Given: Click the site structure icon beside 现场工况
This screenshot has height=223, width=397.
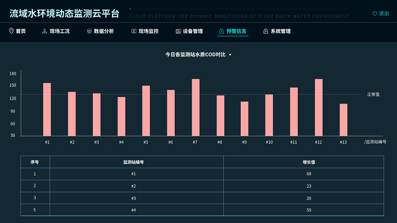Looking at the screenshot, I should 45,31.
